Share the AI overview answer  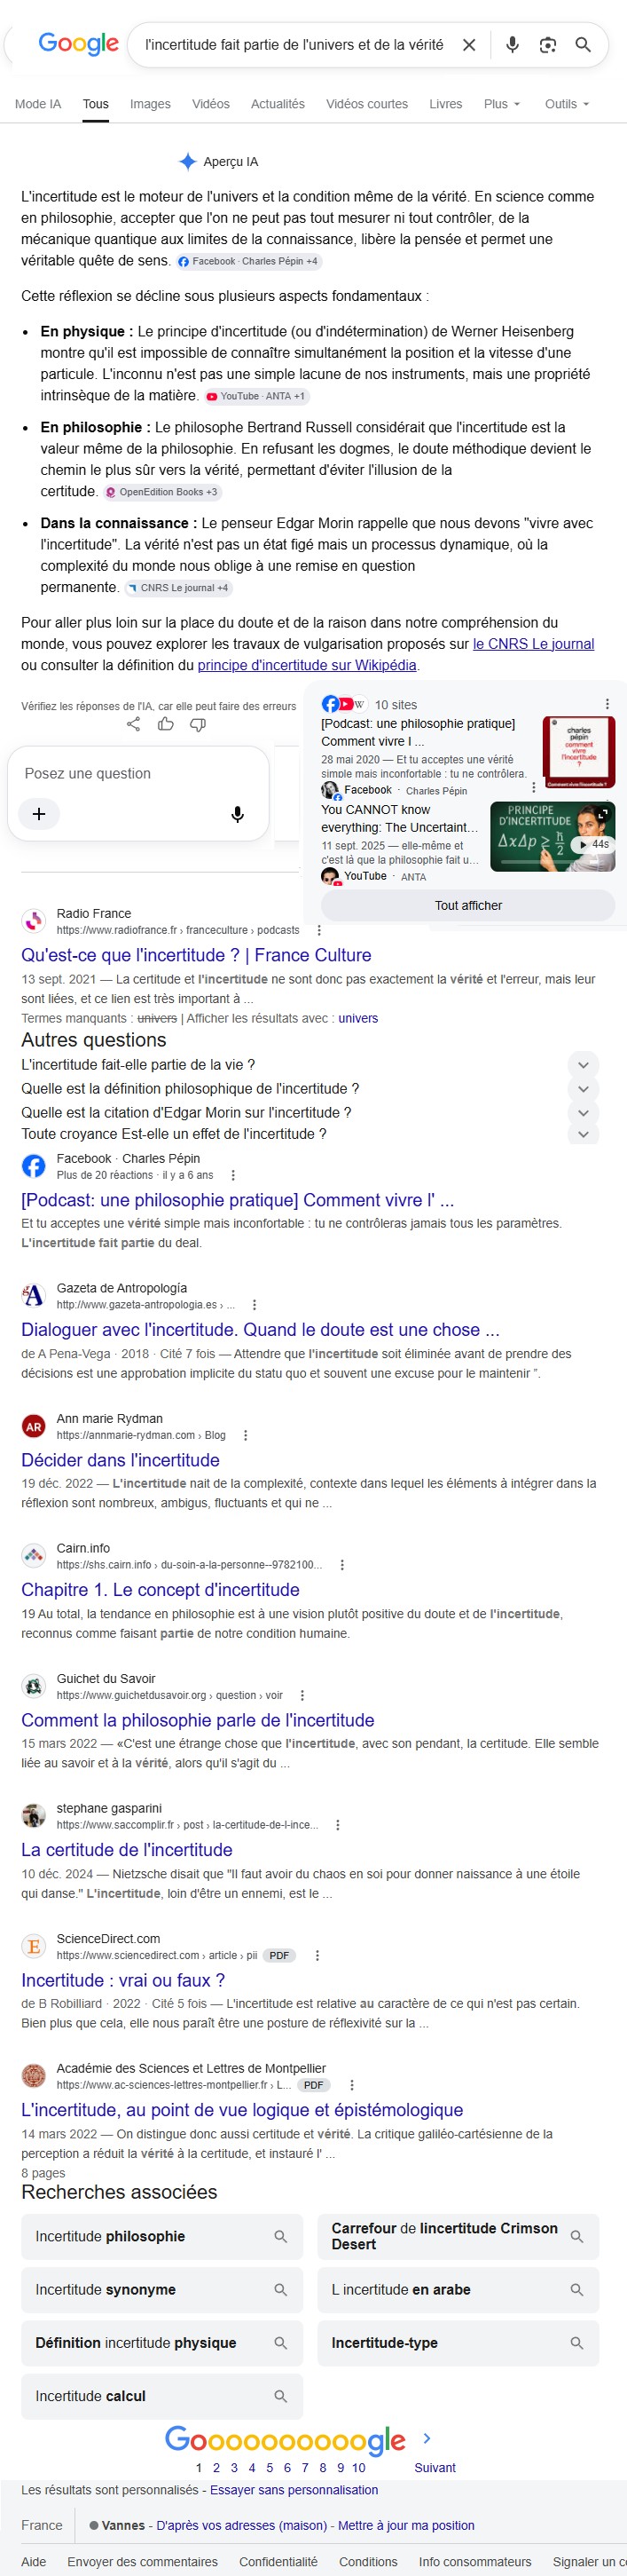[x=134, y=724]
